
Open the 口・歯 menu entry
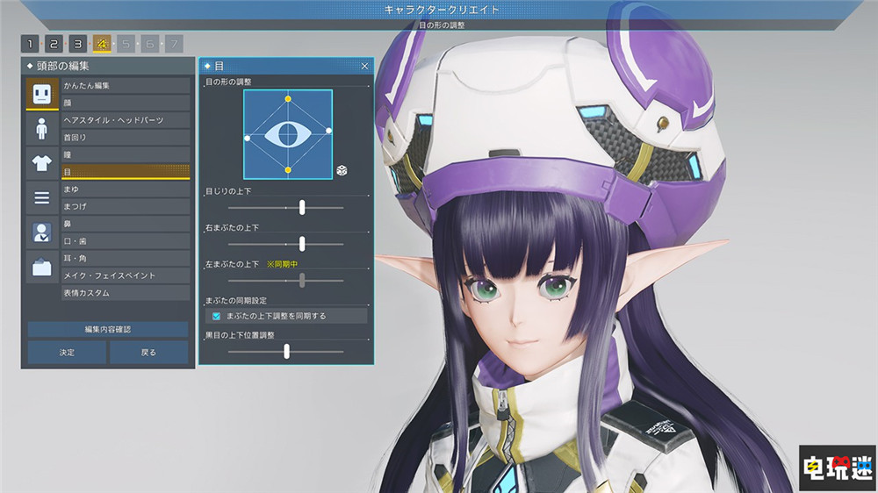coord(126,241)
